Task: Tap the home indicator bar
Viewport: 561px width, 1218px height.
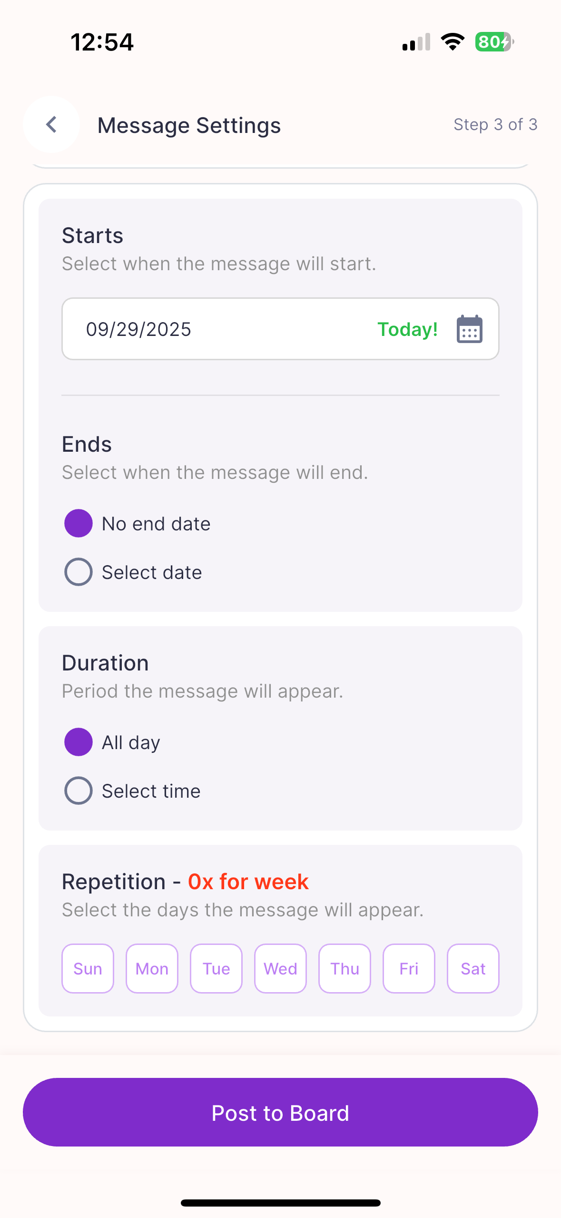Action: click(280, 1203)
